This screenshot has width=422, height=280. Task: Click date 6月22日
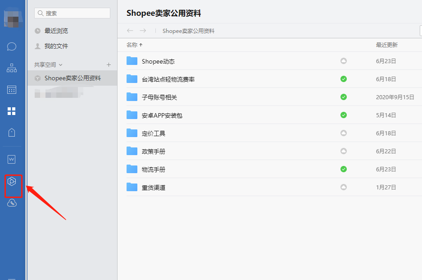coord(386,151)
